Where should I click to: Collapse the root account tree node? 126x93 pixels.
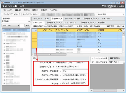[3, 30]
